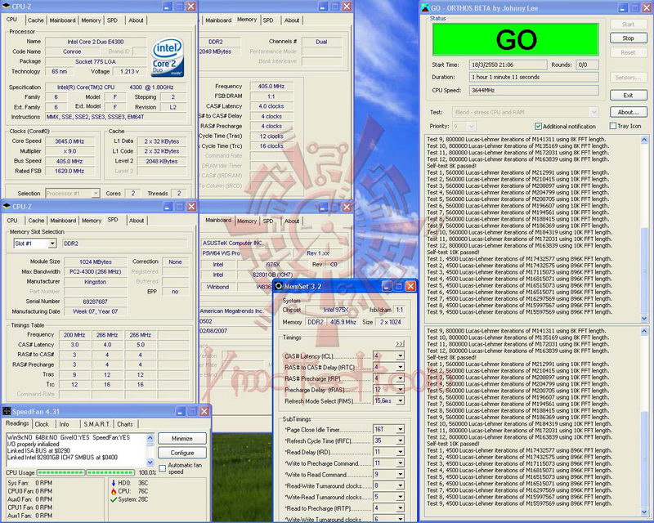The width and height of the screenshot is (654, 523).
Task: Click the ORTHOS Exit button
Action: [628, 95]
